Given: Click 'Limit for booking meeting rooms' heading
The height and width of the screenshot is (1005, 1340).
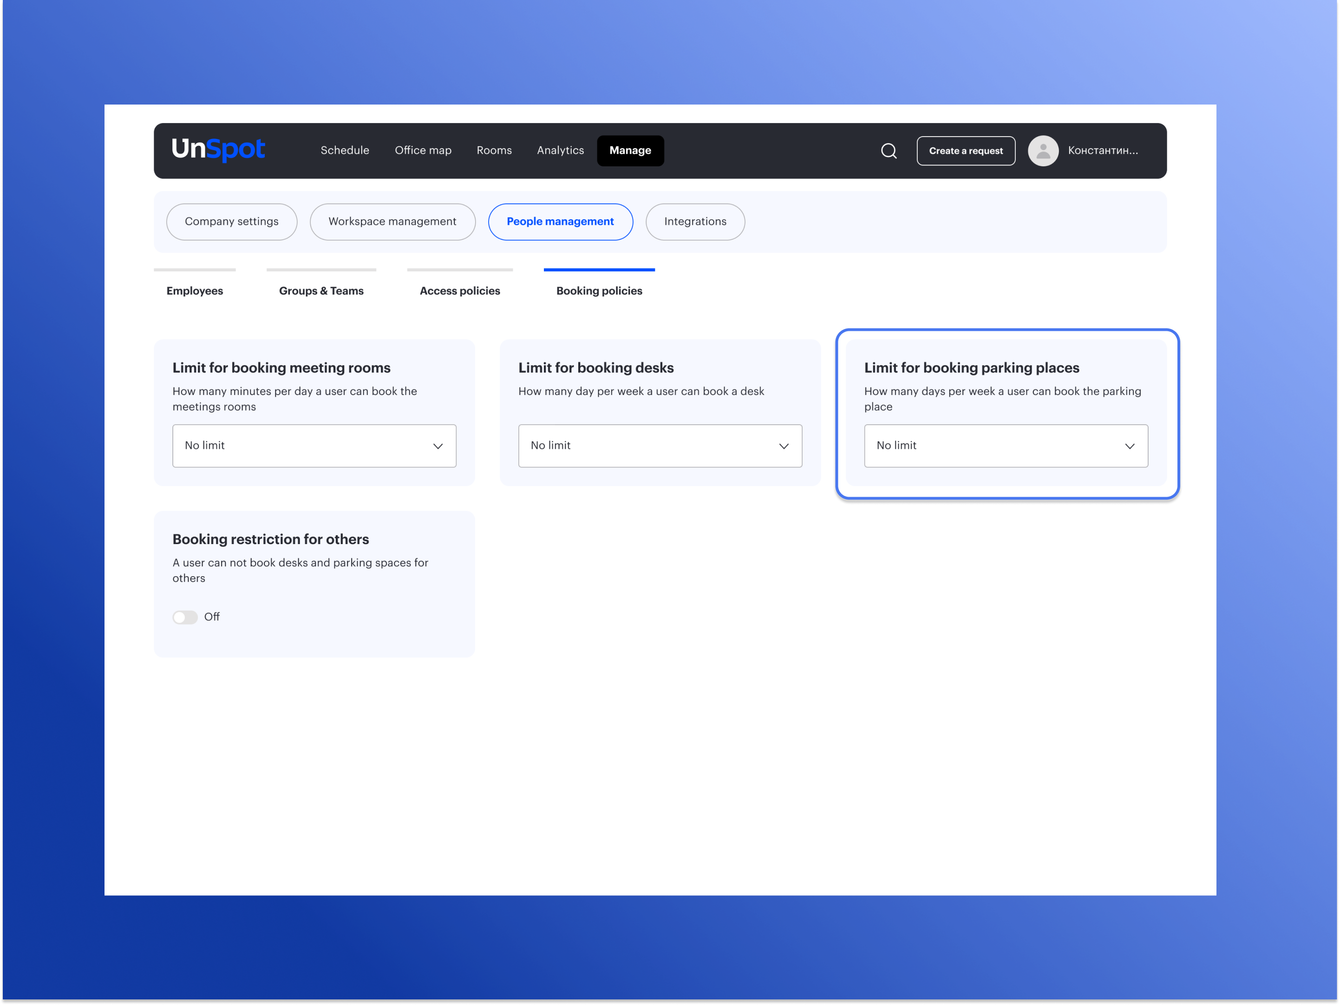Looking at the screenshot, I should (281, 368).
